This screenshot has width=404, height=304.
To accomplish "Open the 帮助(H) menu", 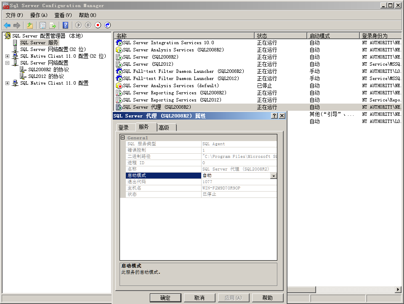I will (x=88, y=15).
